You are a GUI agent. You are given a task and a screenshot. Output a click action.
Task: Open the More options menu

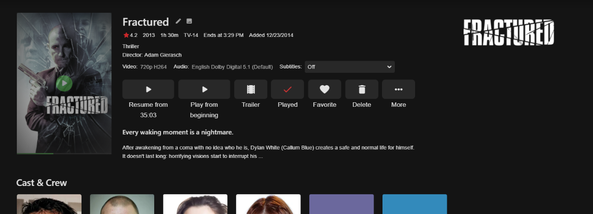pos(398,90)
